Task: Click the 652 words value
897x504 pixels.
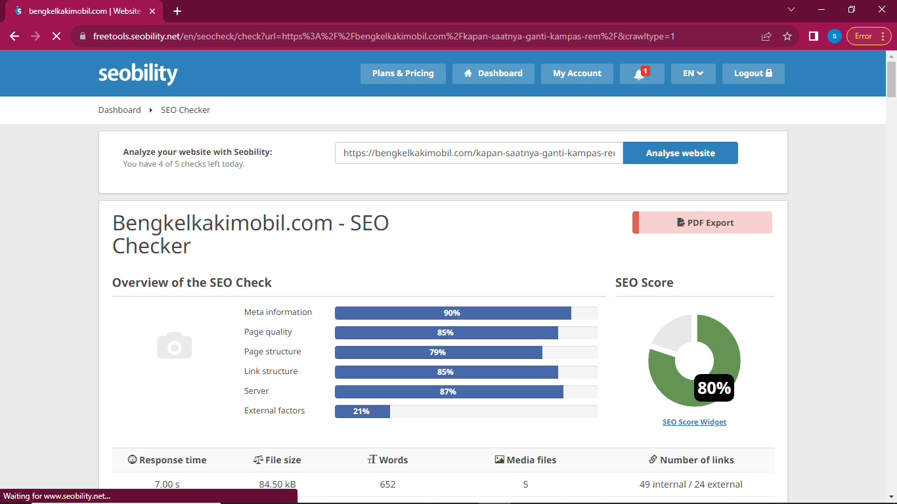Action: pos(387,484)
